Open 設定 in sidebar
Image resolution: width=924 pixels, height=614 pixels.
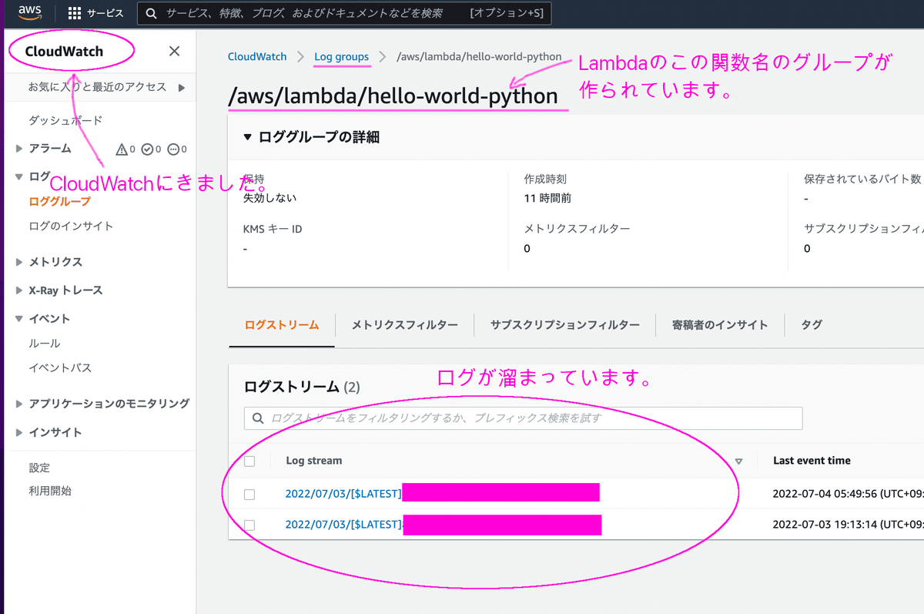coord(39,468)
